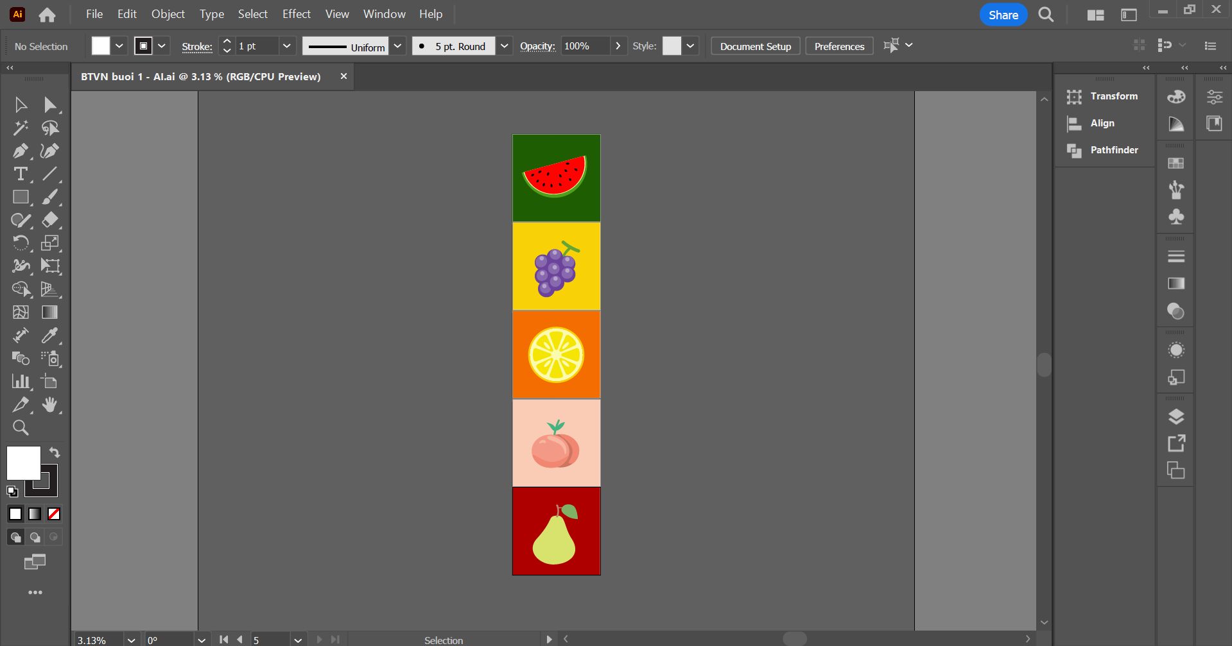Open the Effect menu

pos(297,14)
